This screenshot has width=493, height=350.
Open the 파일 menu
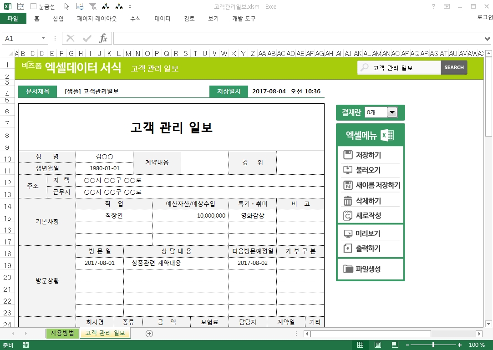tap(13, 19)
